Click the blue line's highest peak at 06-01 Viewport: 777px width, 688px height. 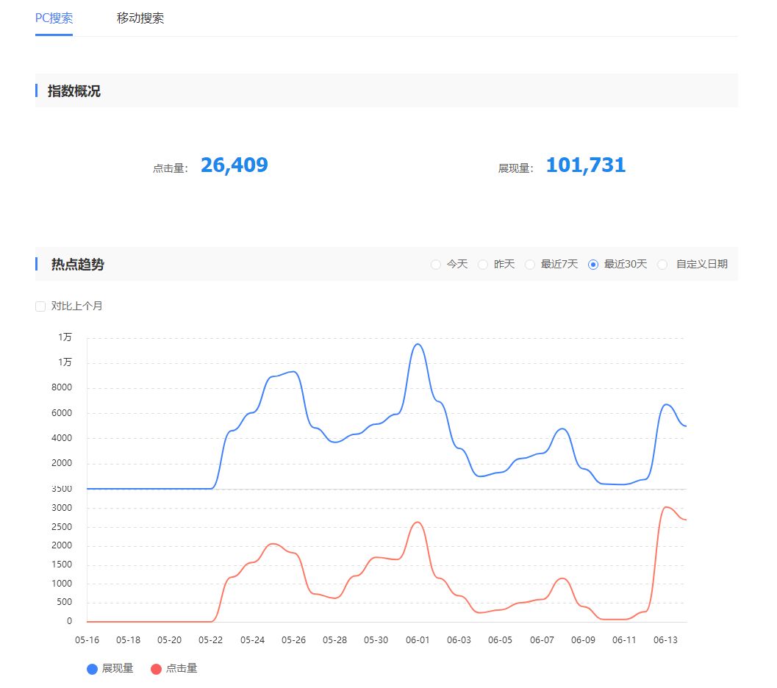coord(418,344)
